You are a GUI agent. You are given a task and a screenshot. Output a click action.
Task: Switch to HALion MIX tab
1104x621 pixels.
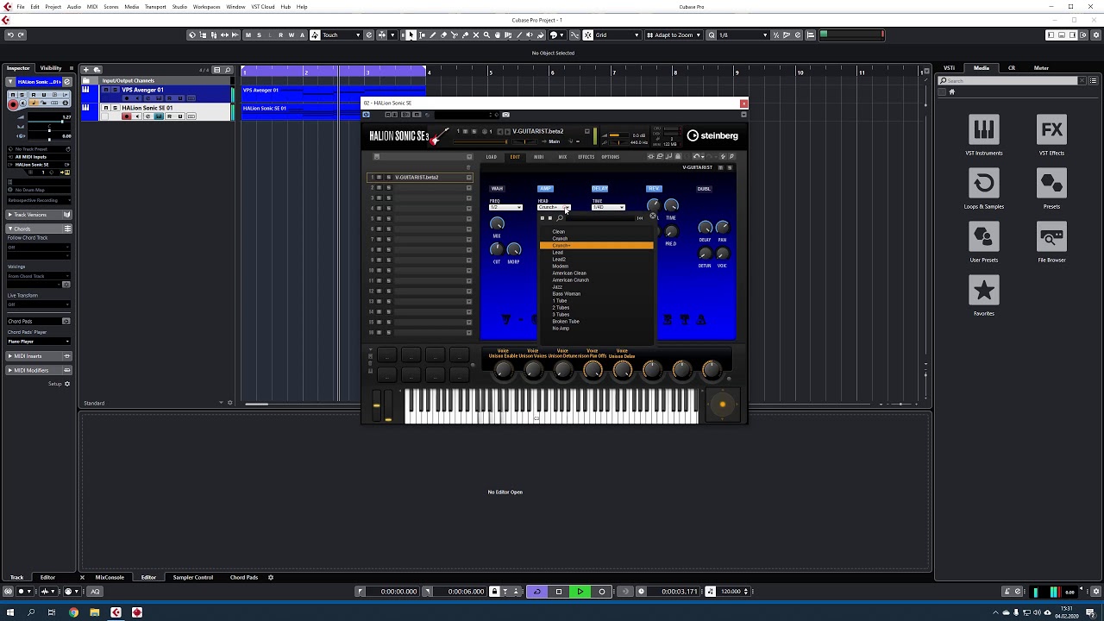[x=562, y=157]
